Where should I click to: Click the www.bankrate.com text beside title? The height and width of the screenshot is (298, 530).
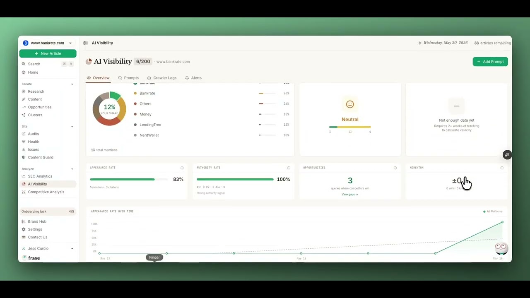tap(173, 62)
